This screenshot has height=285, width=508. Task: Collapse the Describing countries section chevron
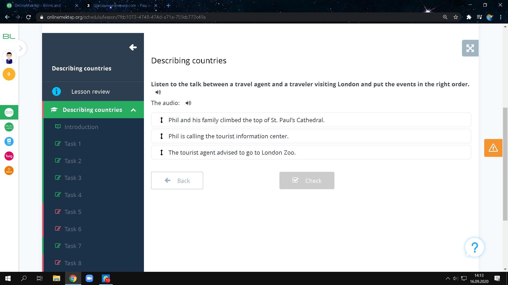(133, 110)
